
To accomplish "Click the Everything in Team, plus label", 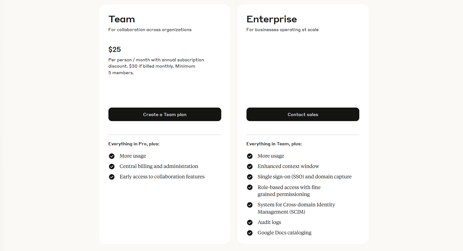I will 274,144.
